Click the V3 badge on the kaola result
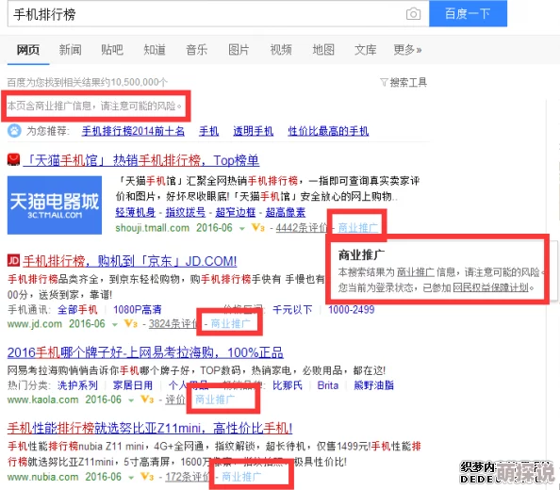Viewport: 560px width, 490px height. pos(147,400)
